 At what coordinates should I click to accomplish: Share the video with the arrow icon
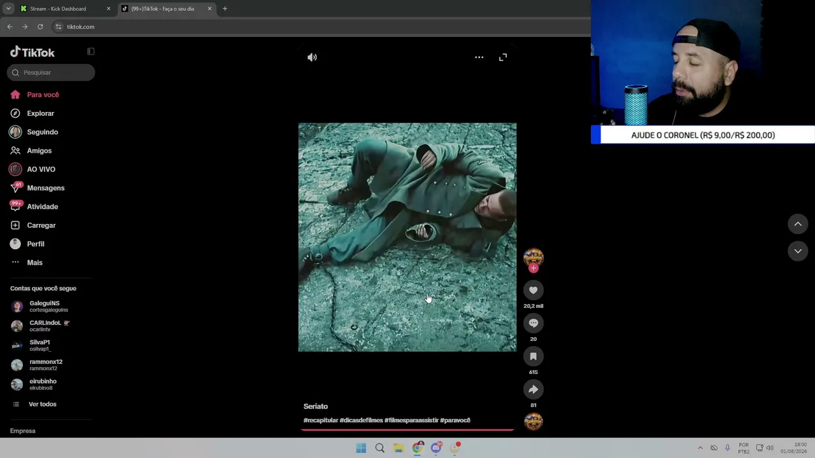point(534,389)
